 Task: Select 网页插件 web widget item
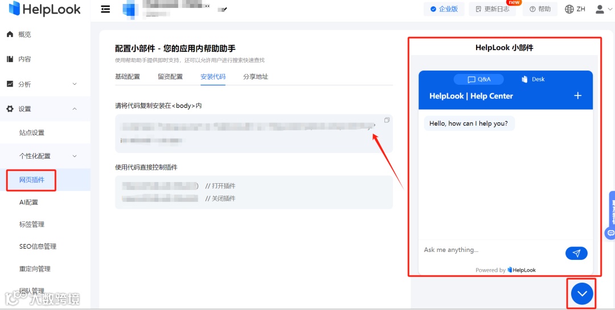point(32,180)
